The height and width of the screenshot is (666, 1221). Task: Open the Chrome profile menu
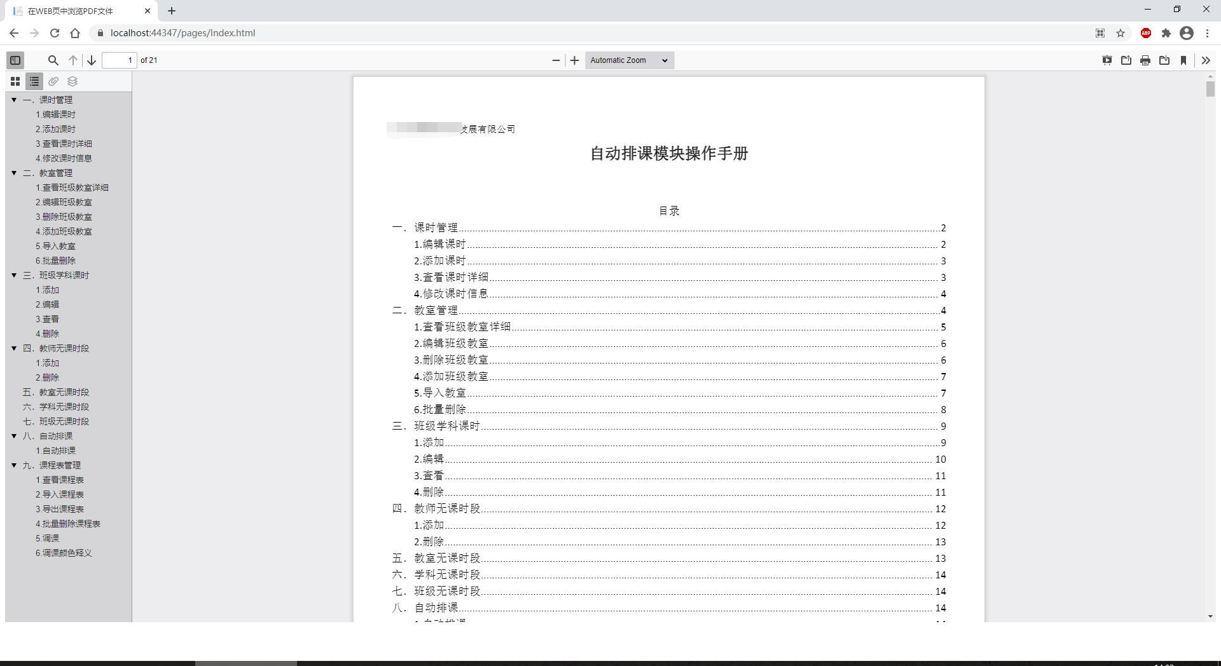pos(1187,33)
